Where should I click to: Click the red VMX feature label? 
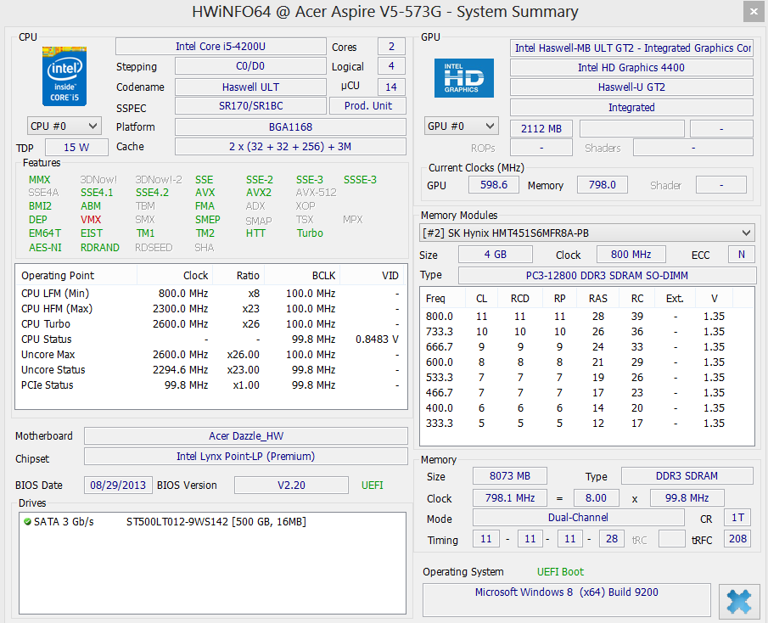pos(91,220)
